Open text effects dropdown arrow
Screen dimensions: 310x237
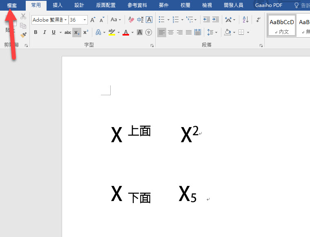click(104, 32)
